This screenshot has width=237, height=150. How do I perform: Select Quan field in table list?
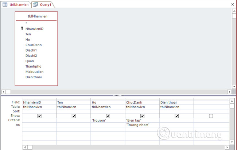pos(30,61)
